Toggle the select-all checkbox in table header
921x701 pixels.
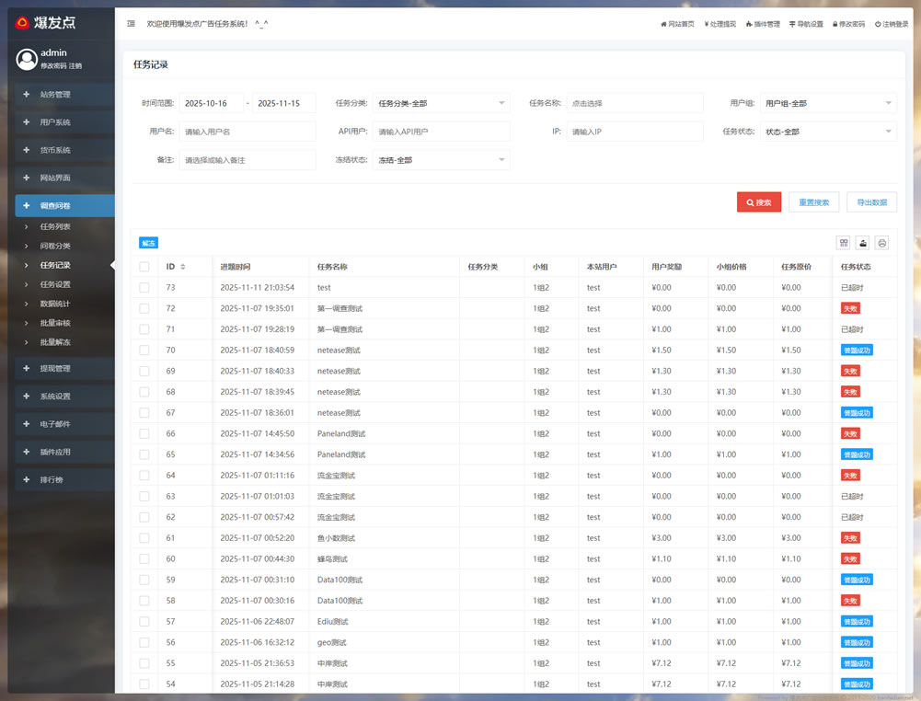pyautogui.click(x=144, y=267)
